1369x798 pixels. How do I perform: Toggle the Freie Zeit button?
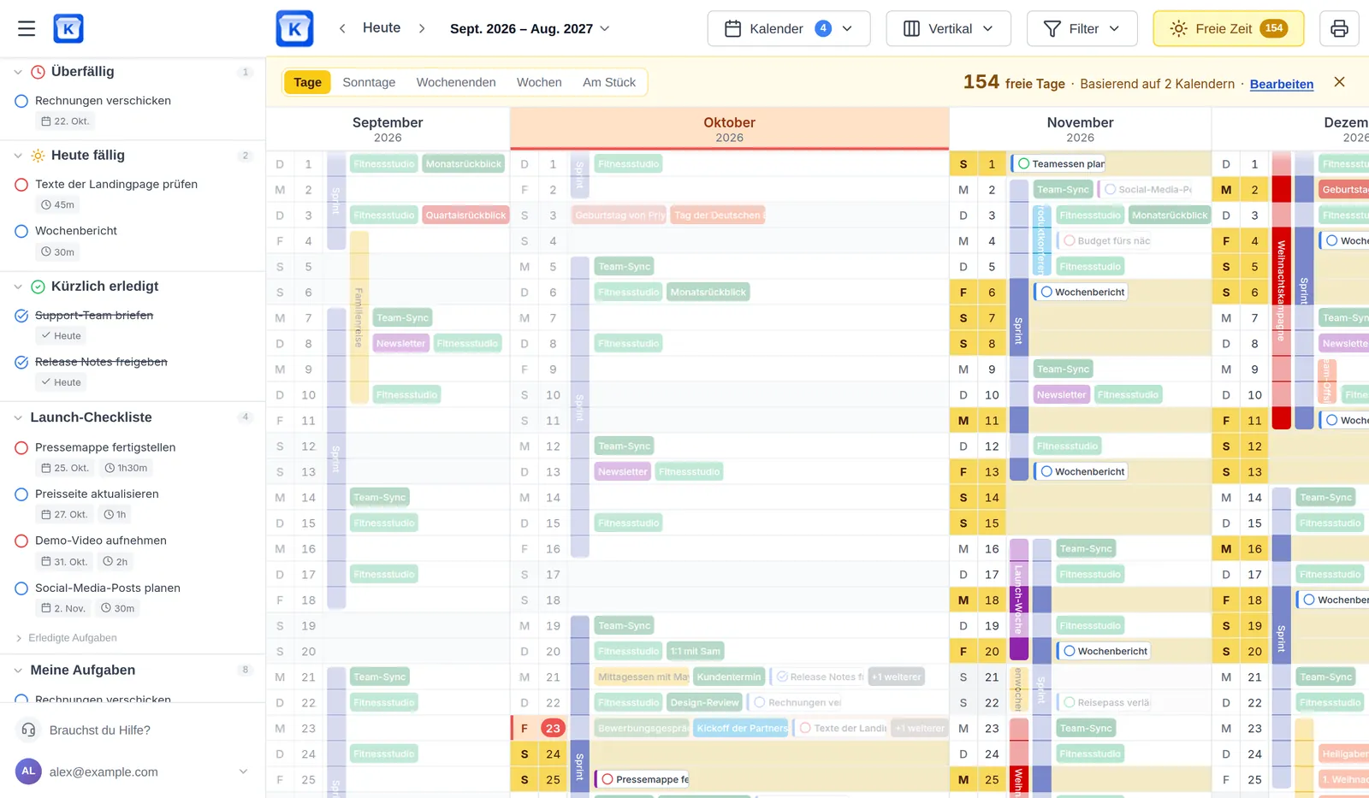point(1228,28)
